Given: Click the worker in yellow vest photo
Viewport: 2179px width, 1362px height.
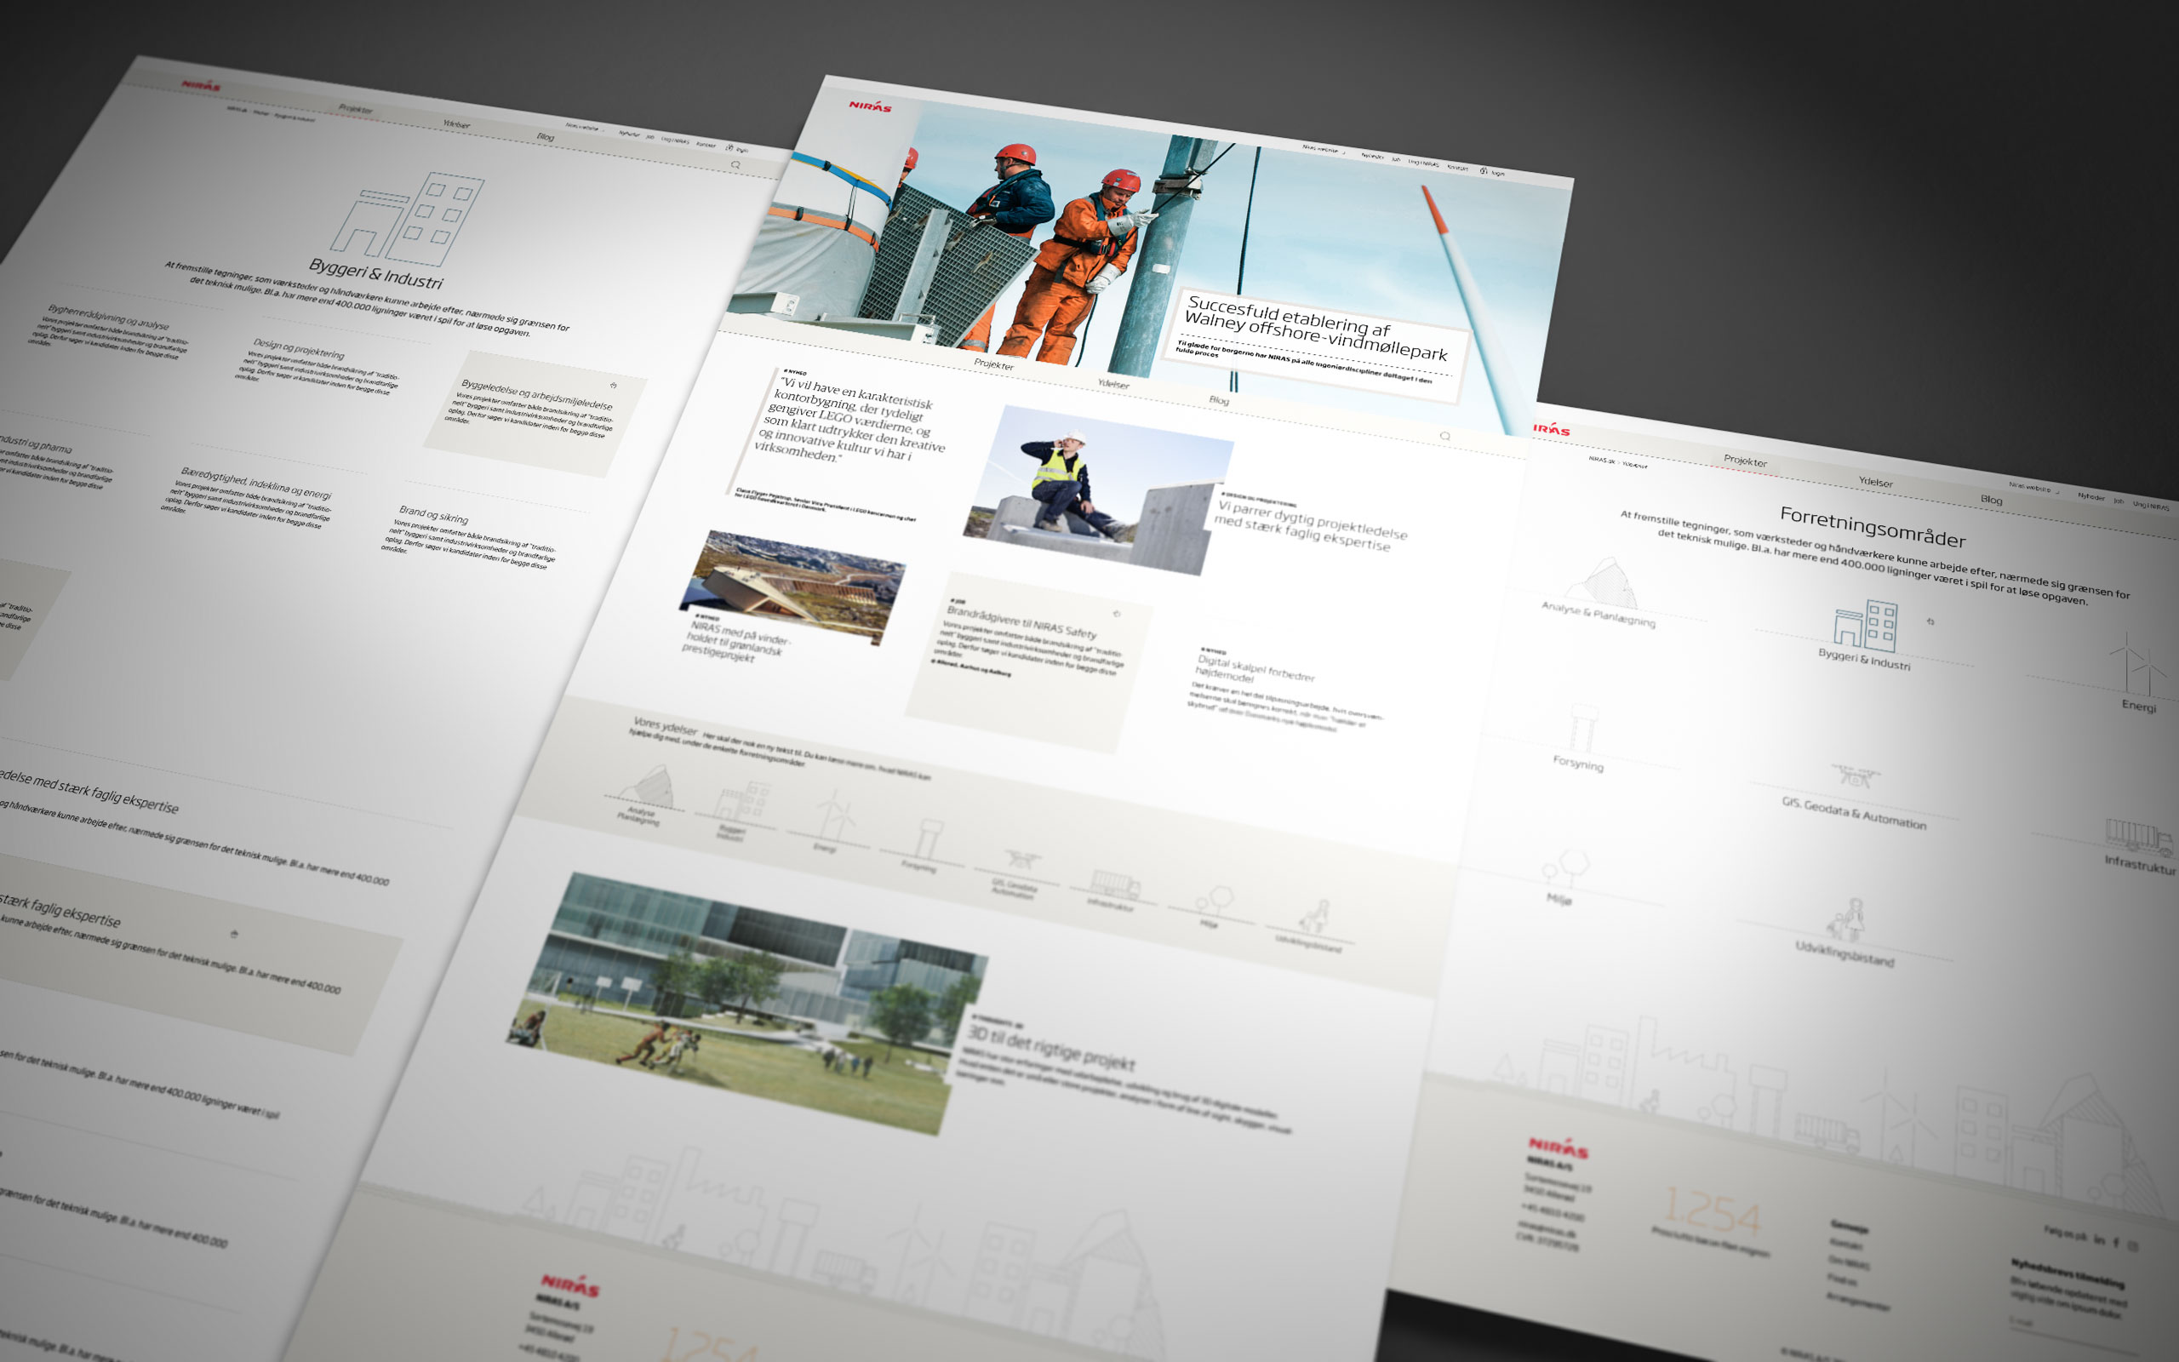Looking at the screenshot, I should (x=1099, y=489).
